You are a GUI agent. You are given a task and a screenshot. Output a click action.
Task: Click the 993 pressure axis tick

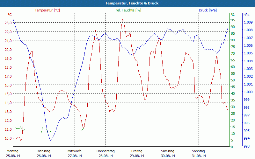pos(246,146)
